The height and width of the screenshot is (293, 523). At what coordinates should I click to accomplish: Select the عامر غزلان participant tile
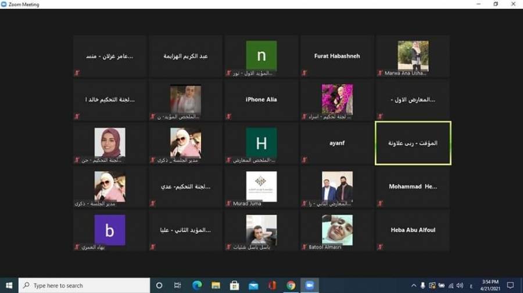pyautogui.click(x=110, y=56)
